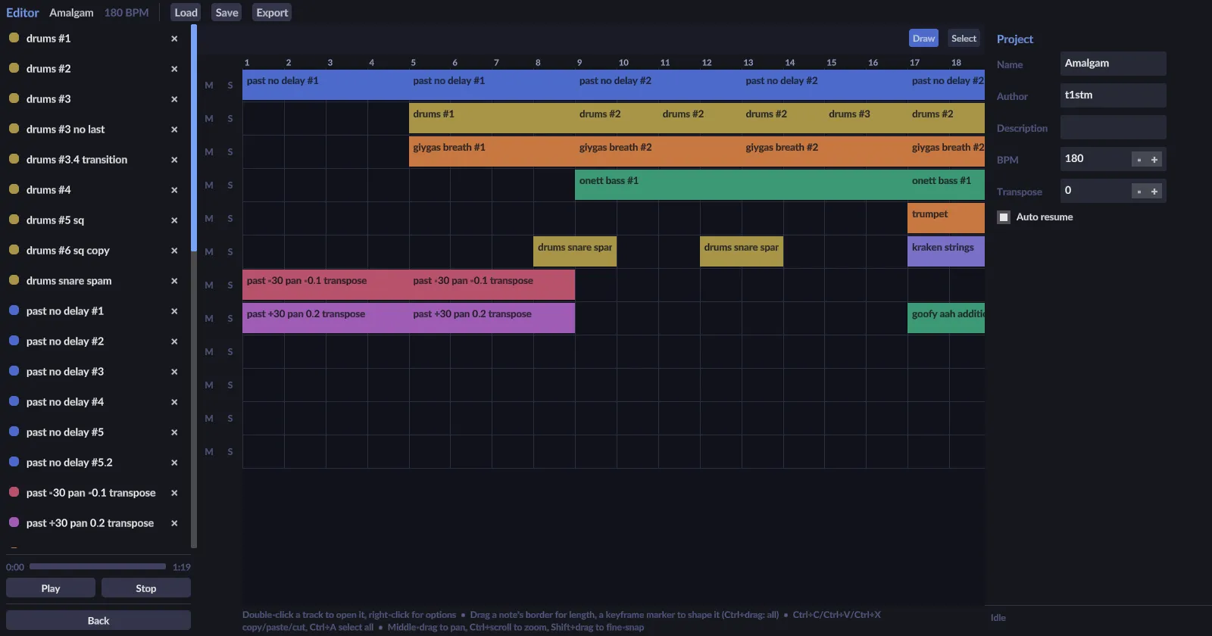
Task: Remove the drums #1 pattern with its X icon
Action: [174, 39]
